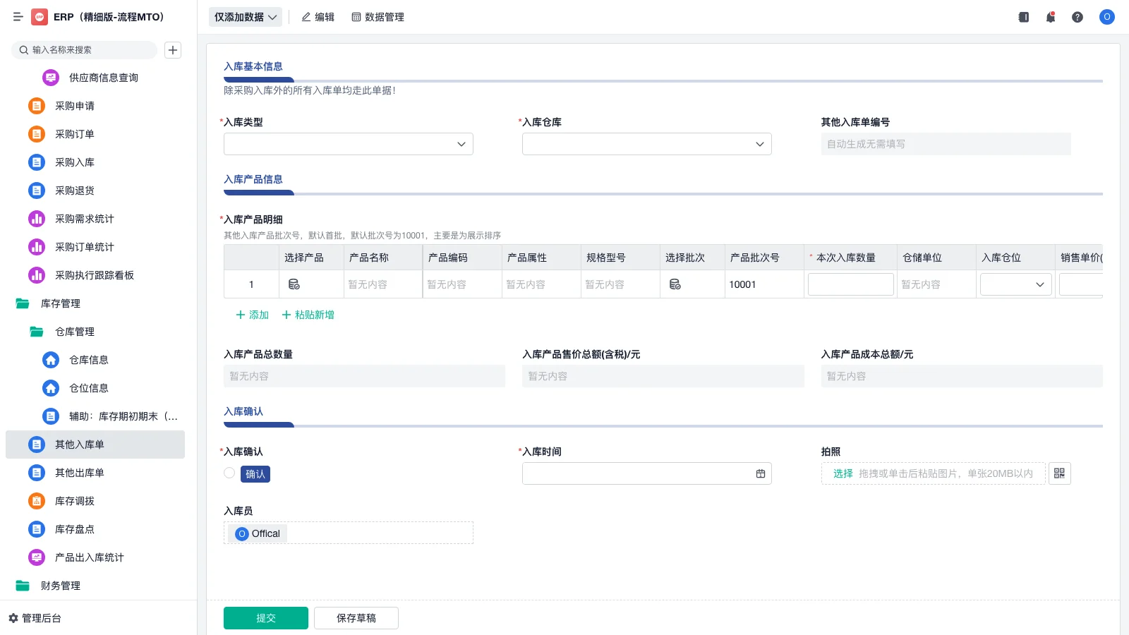Open the 仅添加数据 mode dropdown

(x=245, y=17)
